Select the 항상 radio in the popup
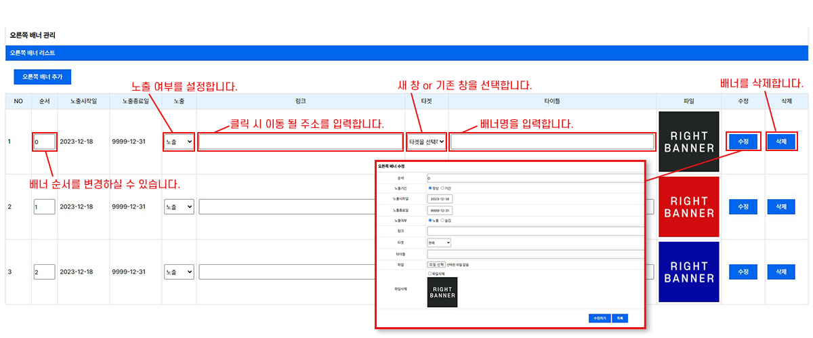813x338 pixels. (430, 188)
